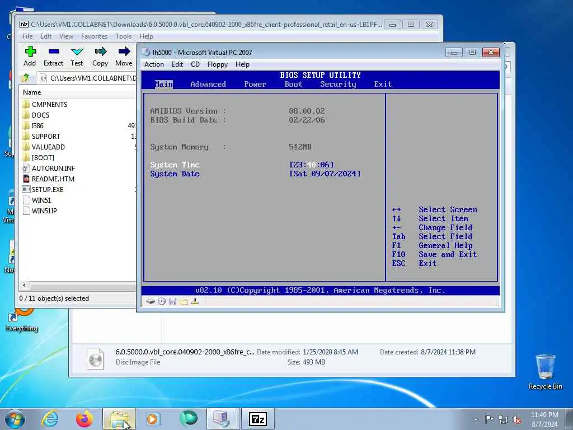Click the Copy tool in 7-Zip

click(100, 57)
